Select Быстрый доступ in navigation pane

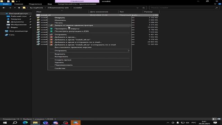click(18, 14)
